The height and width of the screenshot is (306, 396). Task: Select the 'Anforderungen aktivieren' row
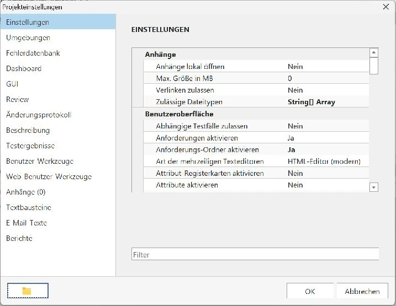click(x=256, y=138)
